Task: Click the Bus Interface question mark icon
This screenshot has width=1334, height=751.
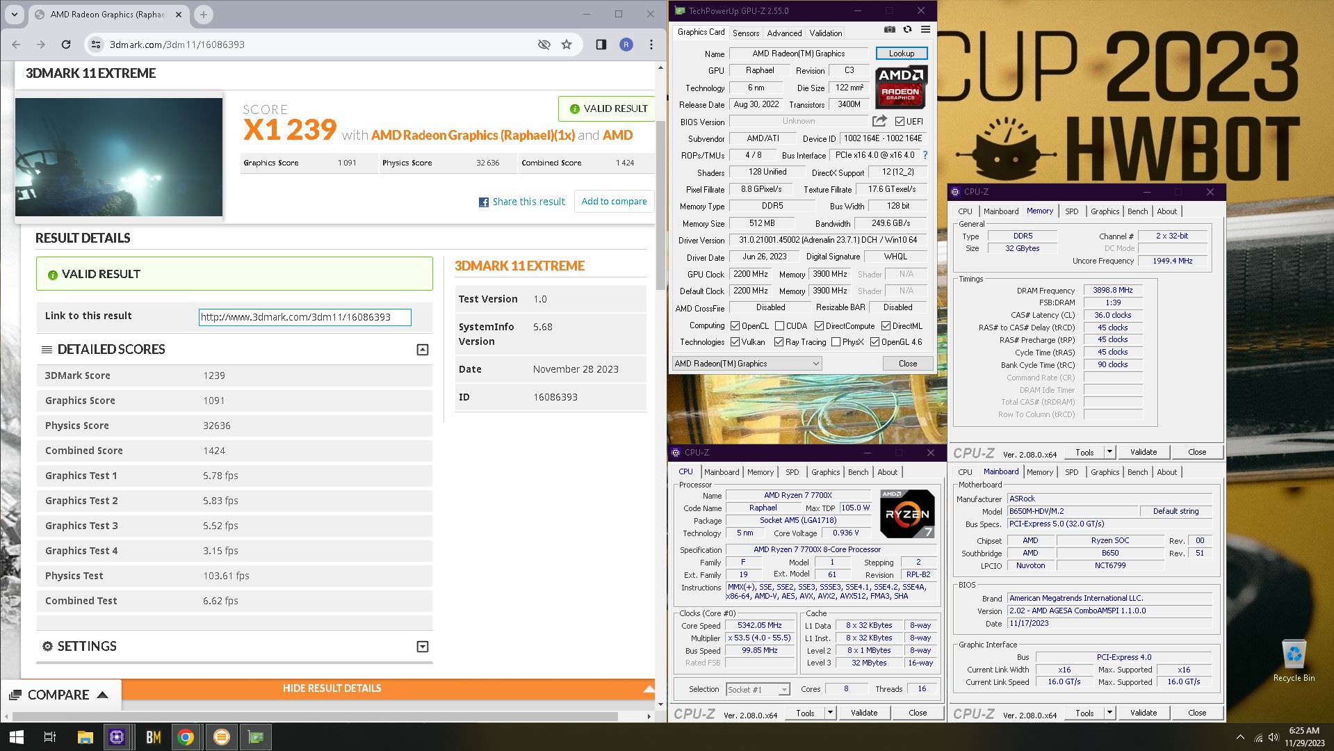Action: (925, 156)
